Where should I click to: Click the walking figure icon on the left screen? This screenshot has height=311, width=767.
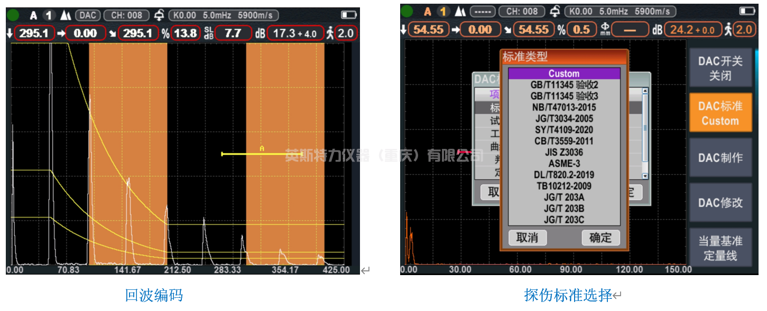click(x=330, y=33)
